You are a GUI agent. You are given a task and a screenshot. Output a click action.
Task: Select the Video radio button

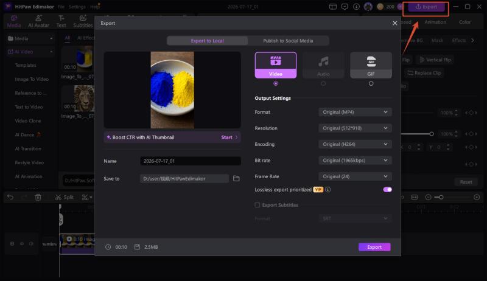(276, 83)
